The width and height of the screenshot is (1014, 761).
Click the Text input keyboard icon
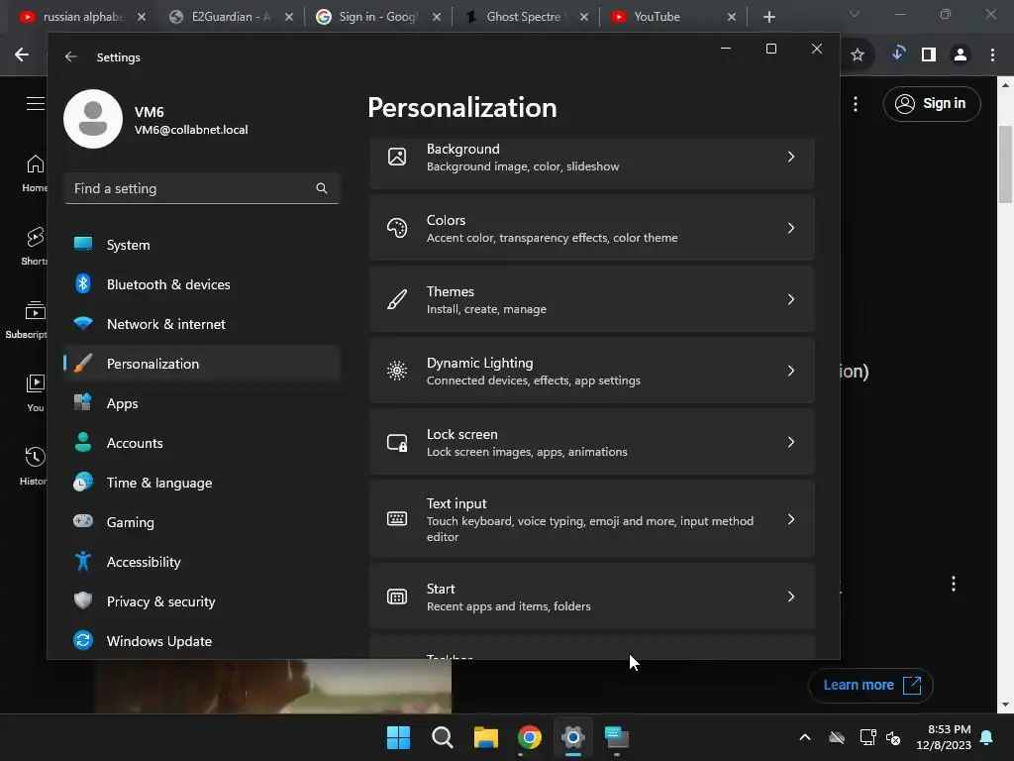pyautogui.click(x=397, y=519)
